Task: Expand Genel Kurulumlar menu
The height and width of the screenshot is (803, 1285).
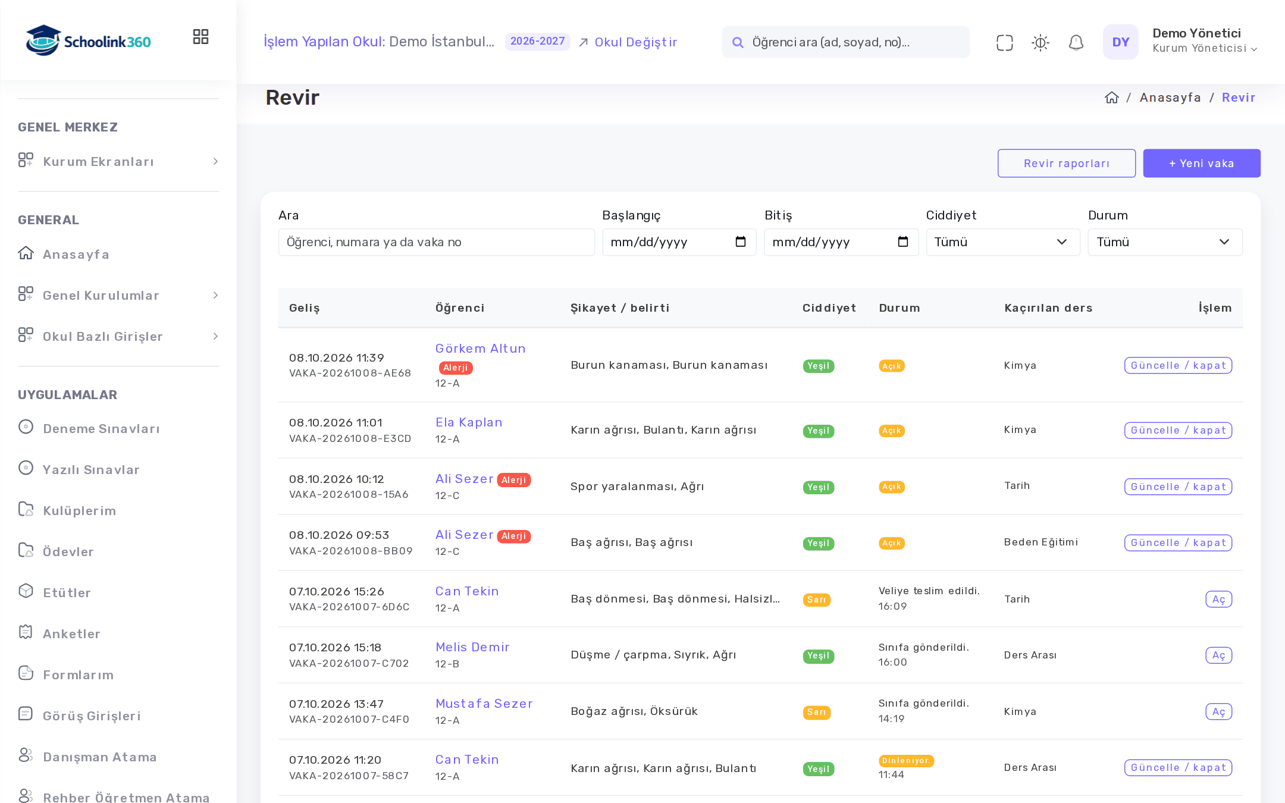Action: 118,295
